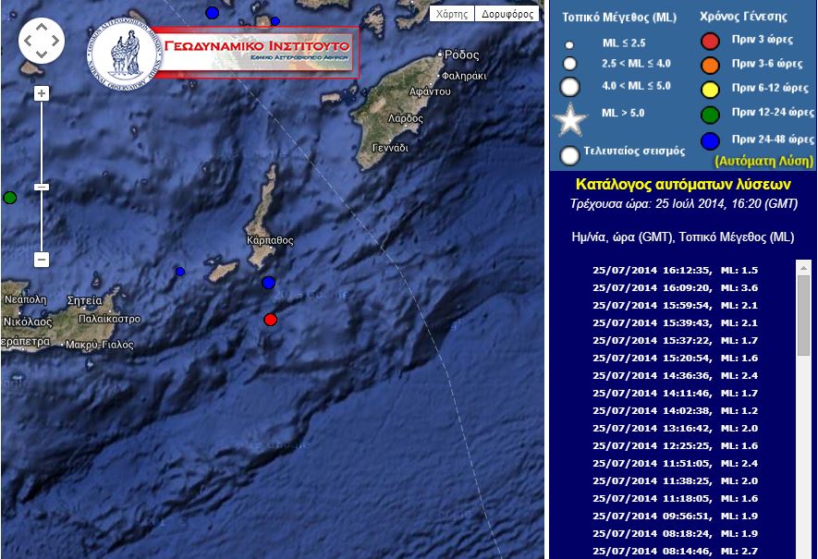This screenshot has height=559, width=818.
Task: Click the blue earthquake marker south of Karpathos
Action: click(268, 283)
